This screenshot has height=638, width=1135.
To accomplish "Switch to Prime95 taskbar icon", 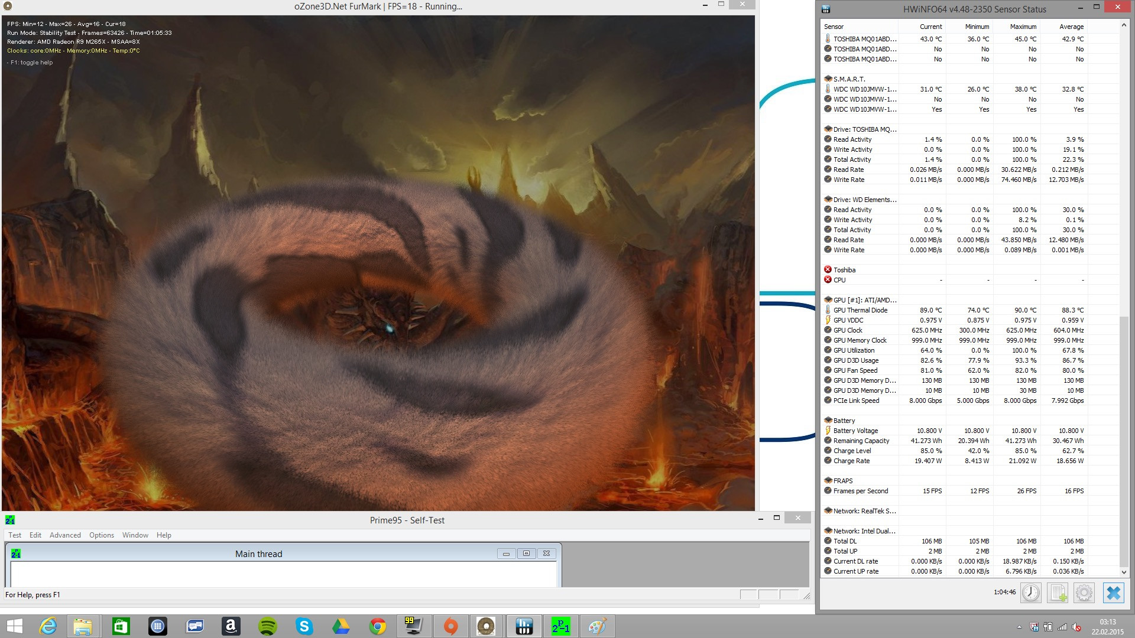I will [x=560, y=626].
